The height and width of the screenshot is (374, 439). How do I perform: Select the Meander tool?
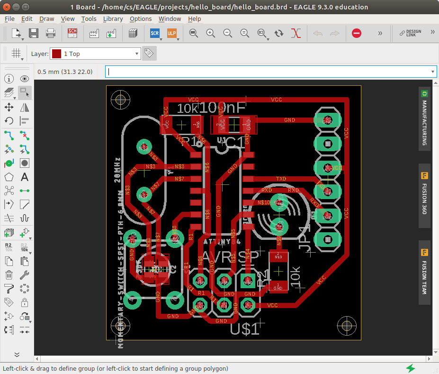point(25,218)
